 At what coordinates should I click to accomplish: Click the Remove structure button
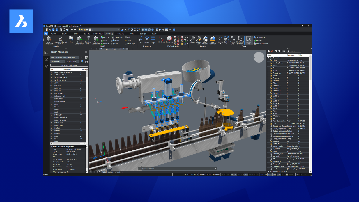[x=261, y=43]
